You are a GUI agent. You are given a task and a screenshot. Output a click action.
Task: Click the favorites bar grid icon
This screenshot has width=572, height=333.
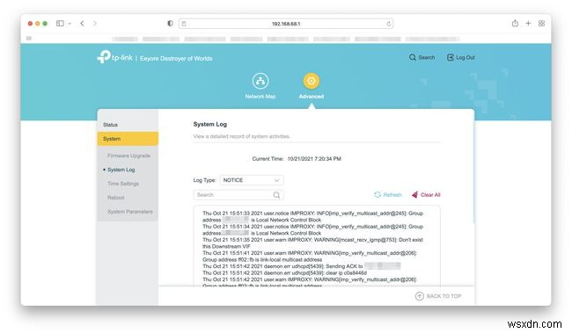tap(29, 39)
